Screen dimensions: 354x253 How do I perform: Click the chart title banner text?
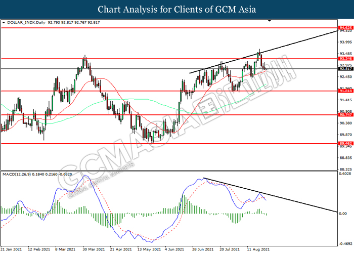(176, 9)
